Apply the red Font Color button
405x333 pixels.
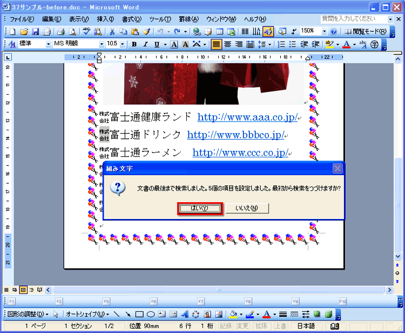(346, 44)
